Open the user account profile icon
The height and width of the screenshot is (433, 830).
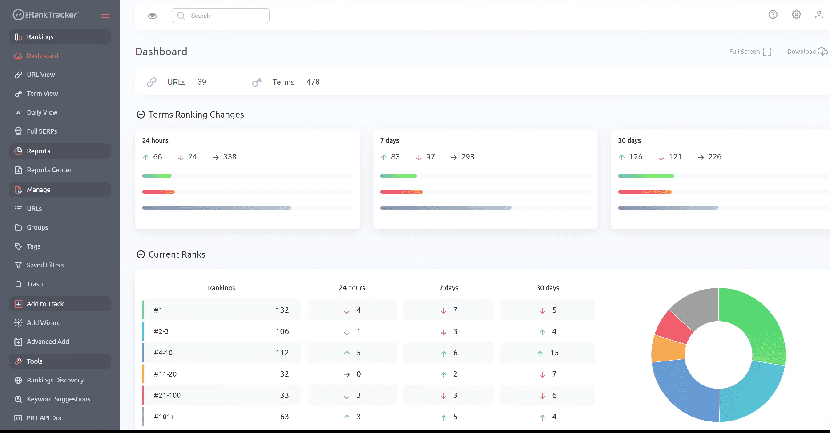click(819, 14)
